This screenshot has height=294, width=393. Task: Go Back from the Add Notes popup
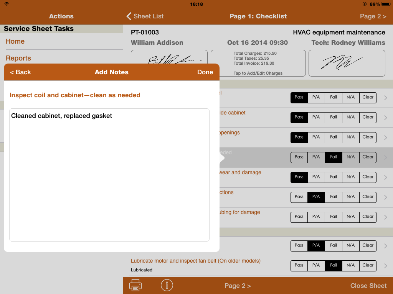click(20, 72)
